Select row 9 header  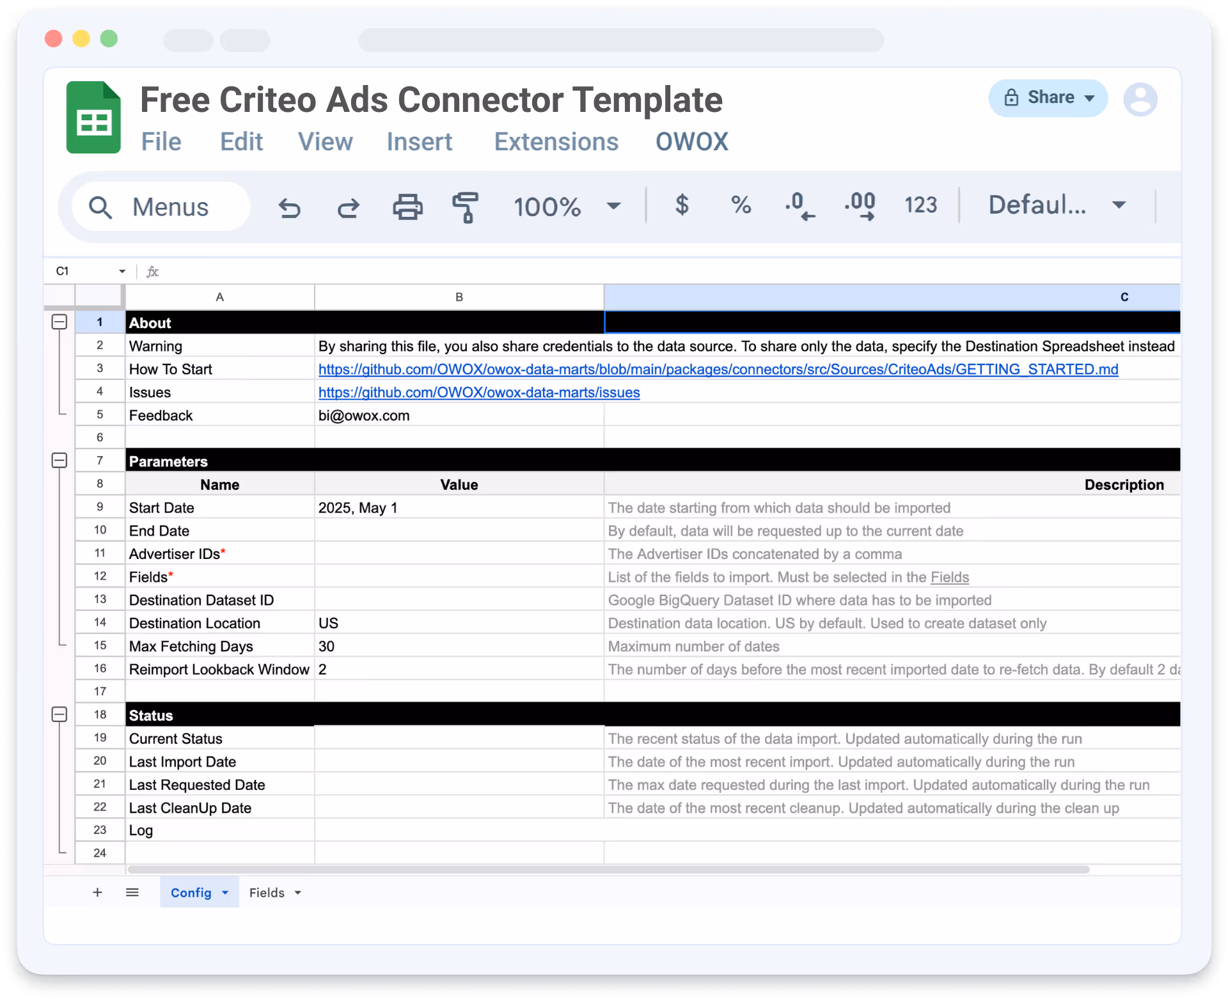coord(100,507)
